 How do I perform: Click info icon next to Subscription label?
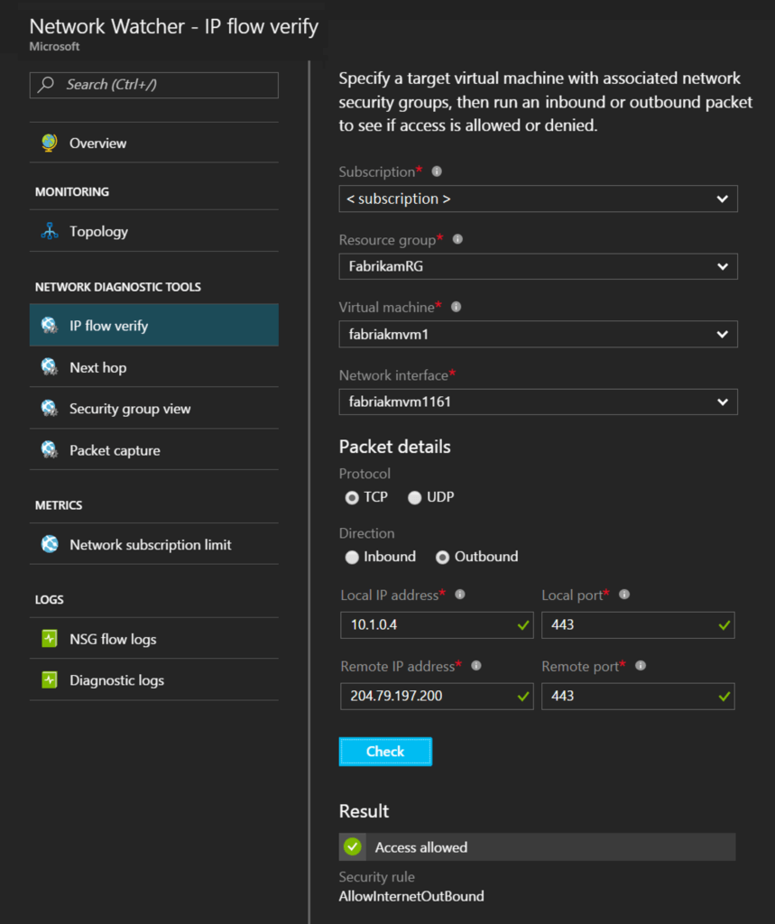[437, 171]
